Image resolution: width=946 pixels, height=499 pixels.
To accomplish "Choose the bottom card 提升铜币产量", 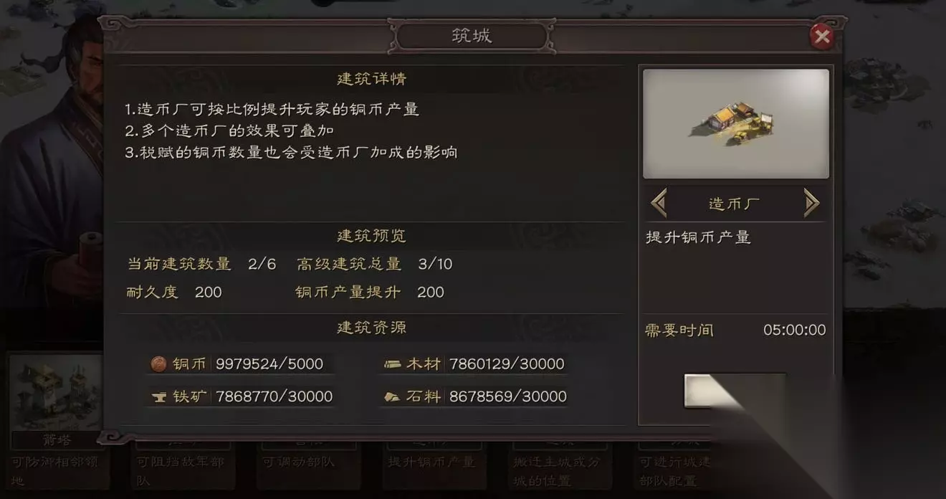I will [x=431, y=465].
